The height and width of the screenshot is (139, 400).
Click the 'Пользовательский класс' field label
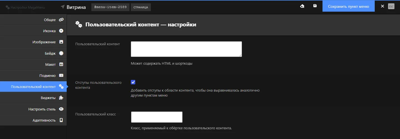96,114
